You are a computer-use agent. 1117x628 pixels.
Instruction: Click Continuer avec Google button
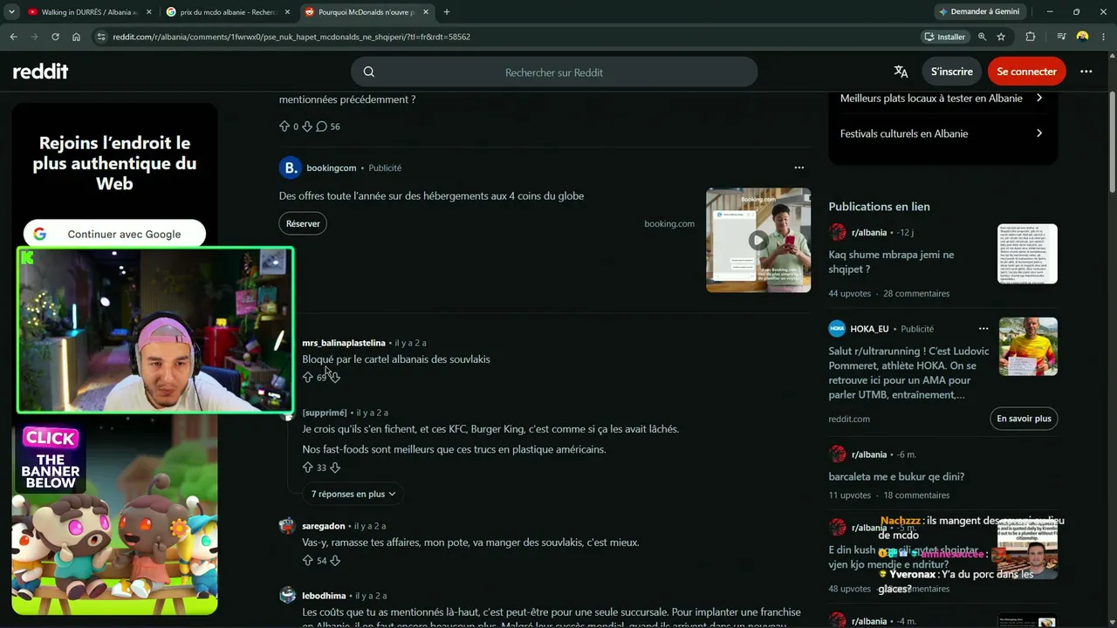click(x=114, y=234)
